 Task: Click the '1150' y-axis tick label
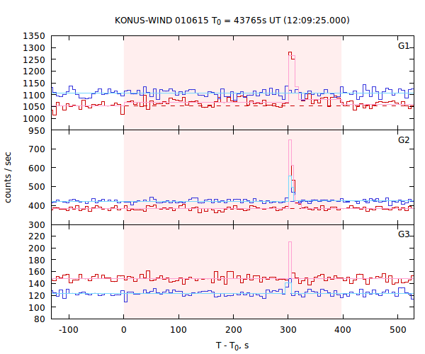coord(34,83)
